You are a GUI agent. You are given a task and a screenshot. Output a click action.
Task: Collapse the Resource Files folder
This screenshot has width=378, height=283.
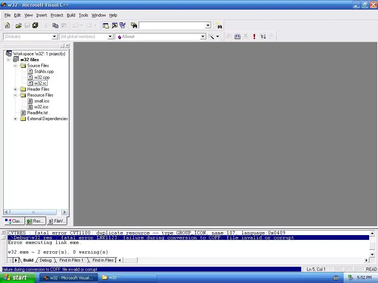pos(16,95)
